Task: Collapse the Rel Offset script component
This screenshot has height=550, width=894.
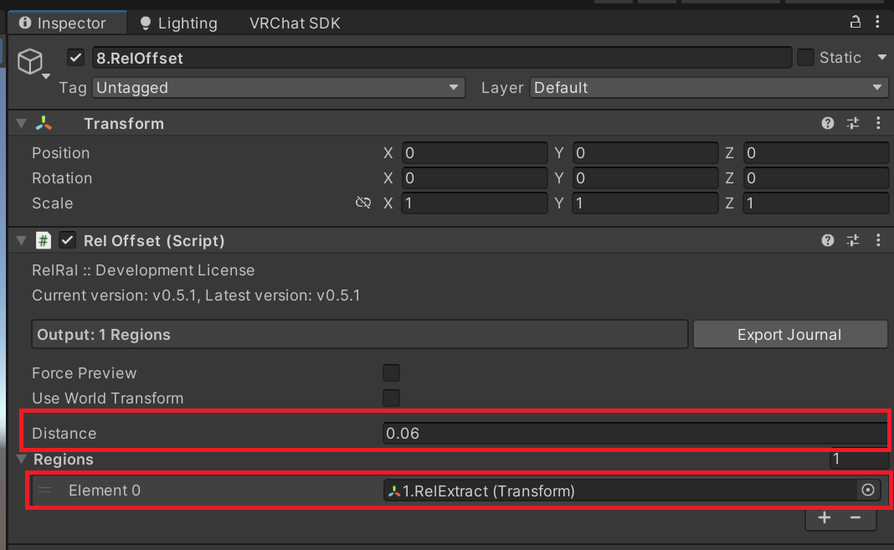Action: point(22,240)
